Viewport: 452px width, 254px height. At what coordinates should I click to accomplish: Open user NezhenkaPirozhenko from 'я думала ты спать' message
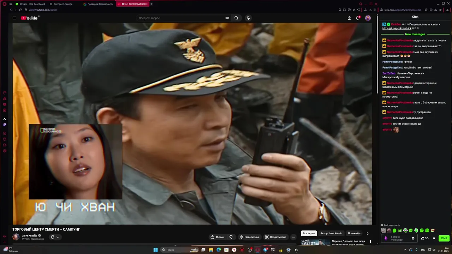[400, 41]
